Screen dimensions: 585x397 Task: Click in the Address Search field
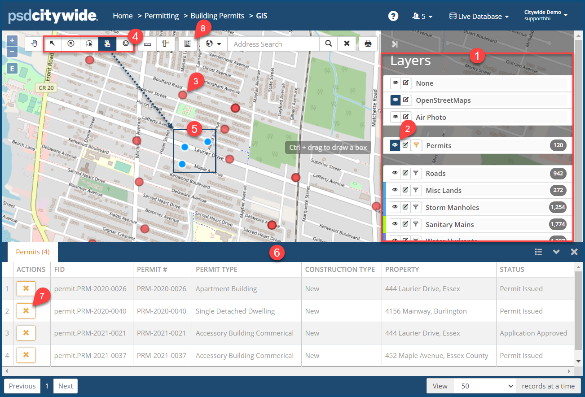click(x=273, y=44)
